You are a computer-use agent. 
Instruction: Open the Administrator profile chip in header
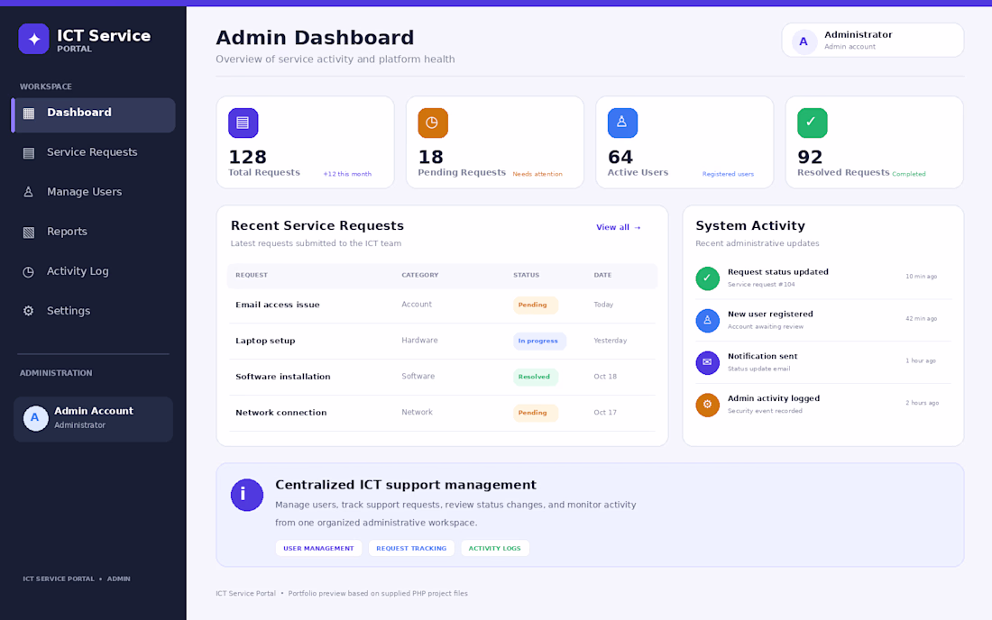coord(872,41)
